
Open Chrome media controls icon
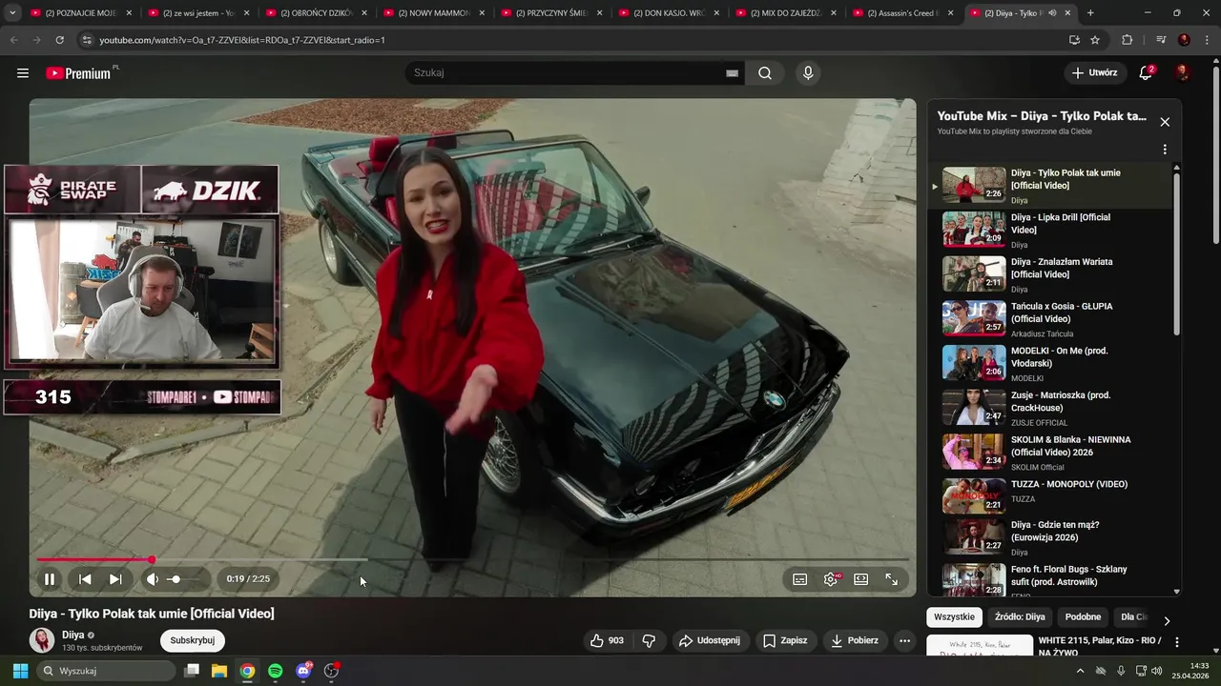1160,40
